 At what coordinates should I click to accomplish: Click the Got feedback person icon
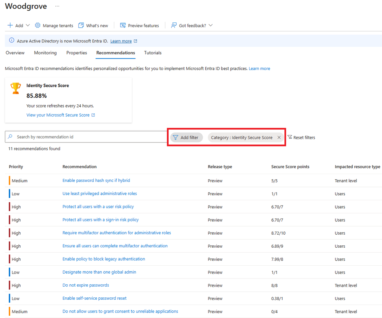(x=174, y=25)
